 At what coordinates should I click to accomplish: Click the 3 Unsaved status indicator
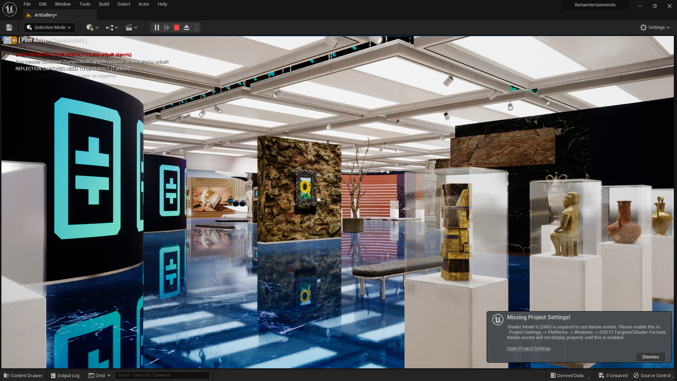click(x=613, y=375)
